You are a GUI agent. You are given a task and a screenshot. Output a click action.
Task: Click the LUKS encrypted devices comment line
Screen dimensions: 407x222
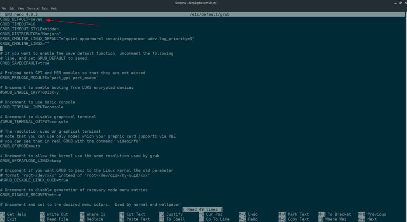coord(67,88)
